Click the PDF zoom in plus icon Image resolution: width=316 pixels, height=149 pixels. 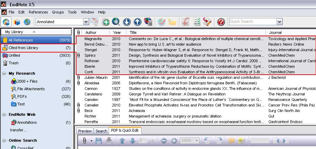click(174, 141)
